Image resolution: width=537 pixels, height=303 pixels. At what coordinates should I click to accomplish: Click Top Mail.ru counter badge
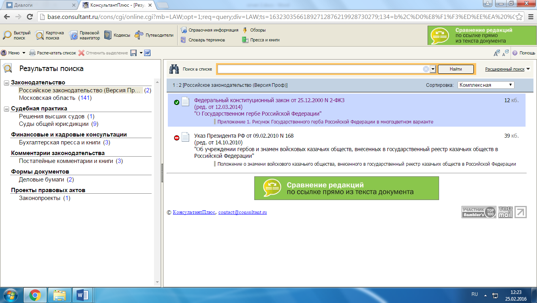pyautogui.click(x=505, y=212)
